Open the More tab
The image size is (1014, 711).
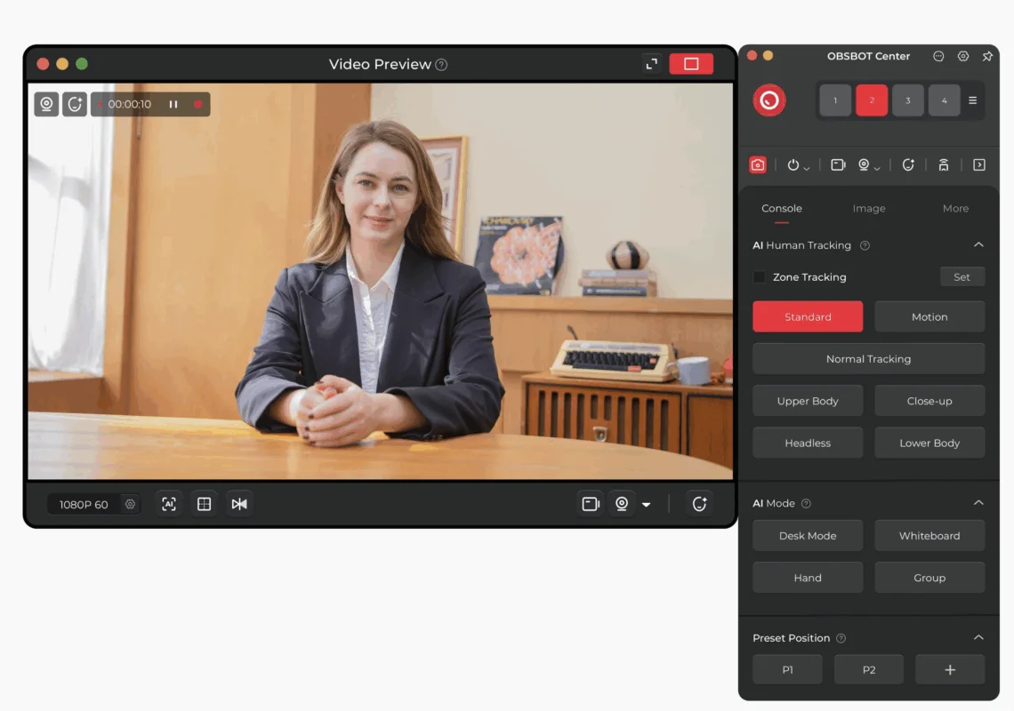point(955,208)
